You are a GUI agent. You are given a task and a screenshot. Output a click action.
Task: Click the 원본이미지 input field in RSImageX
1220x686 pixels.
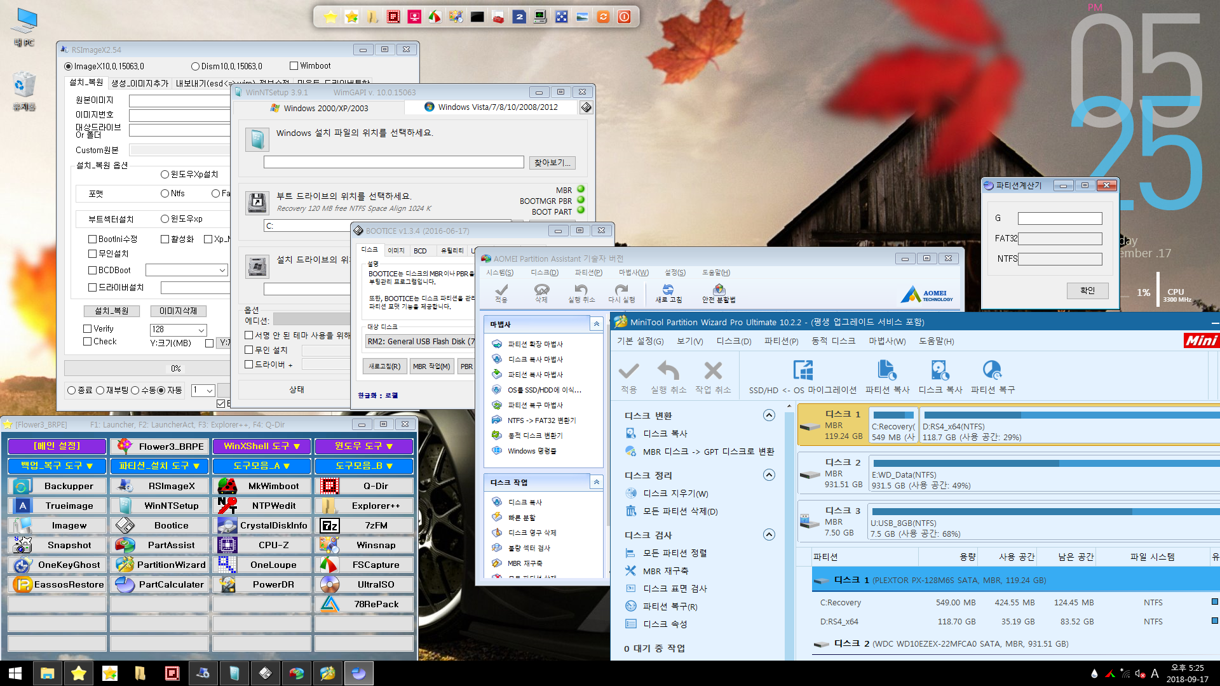pos(179,100)
